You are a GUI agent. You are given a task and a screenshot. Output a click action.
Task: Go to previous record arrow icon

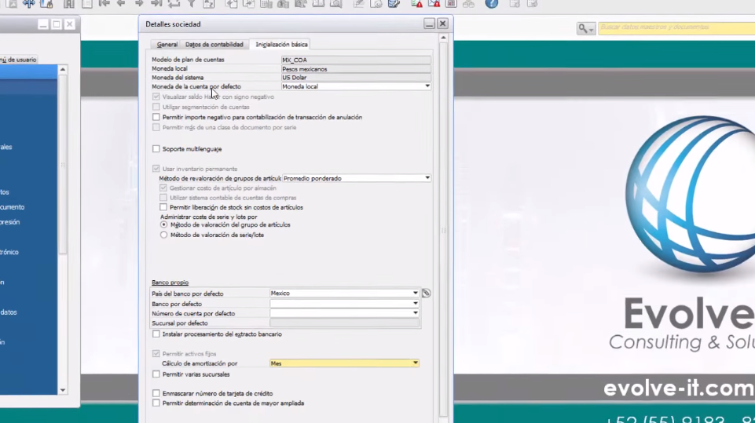121,3
